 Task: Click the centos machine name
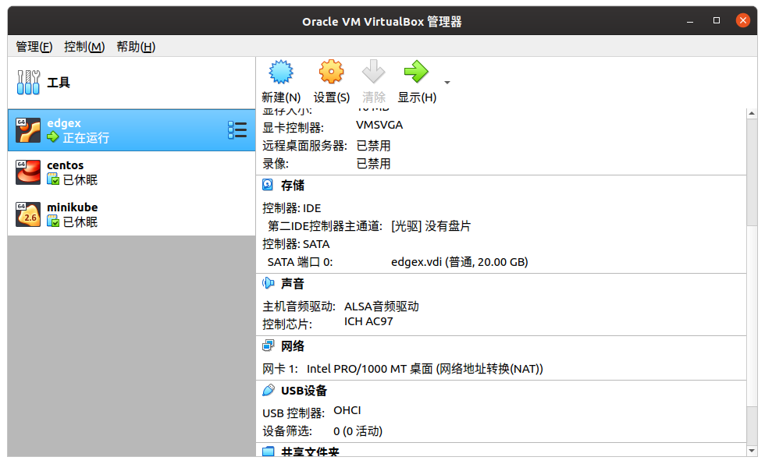coord(66,165)
